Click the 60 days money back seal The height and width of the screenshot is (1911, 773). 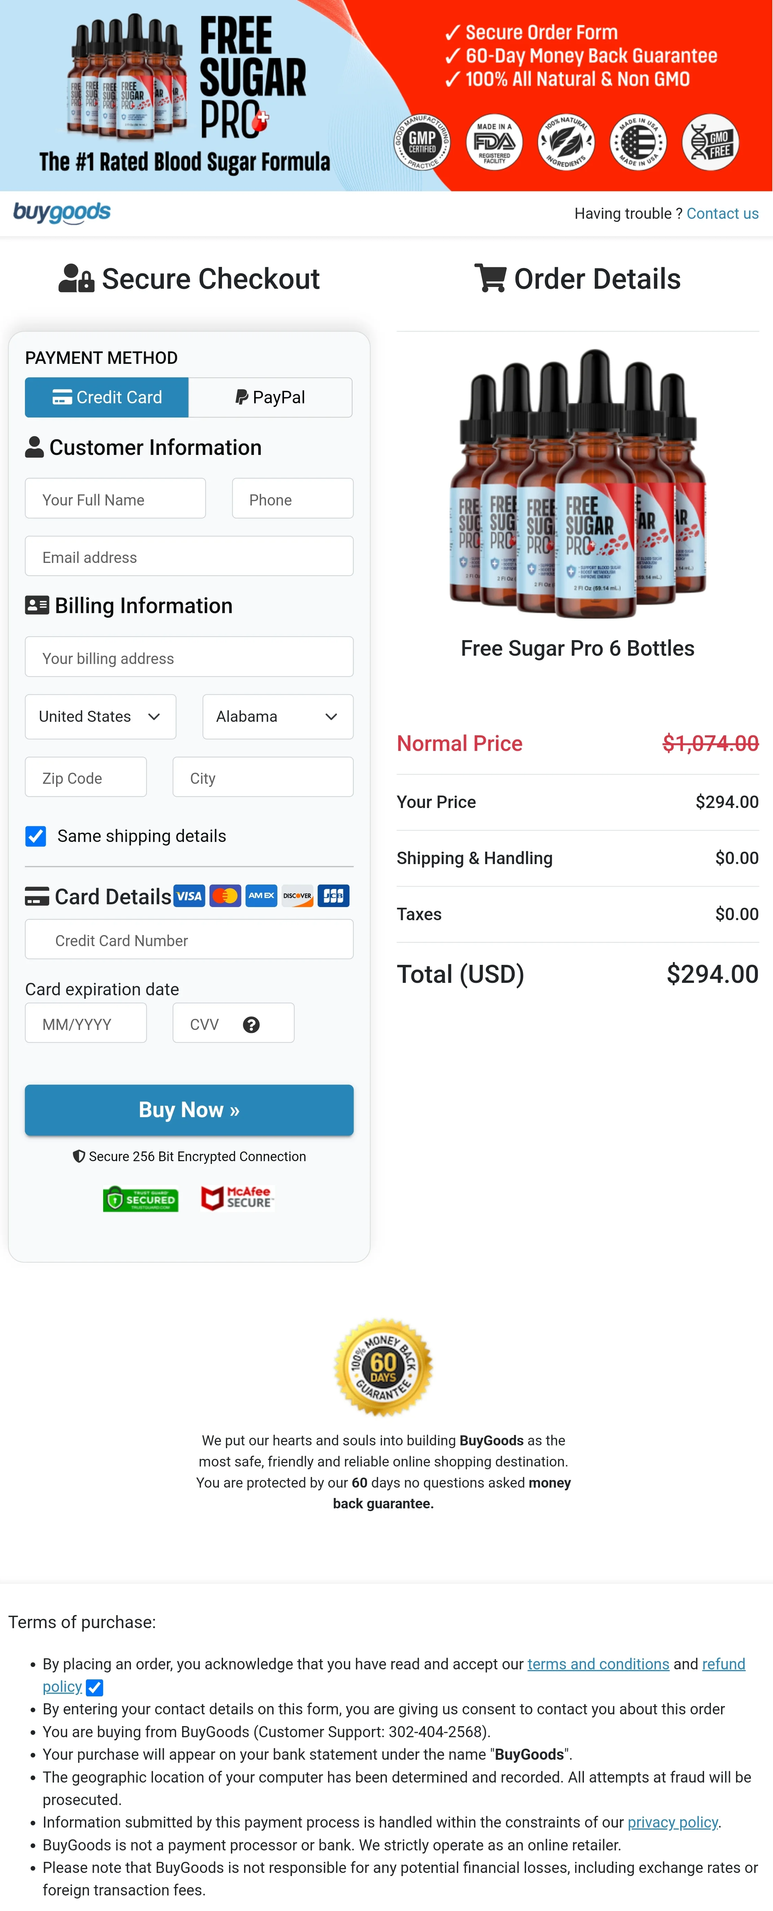pos(383,1366)
